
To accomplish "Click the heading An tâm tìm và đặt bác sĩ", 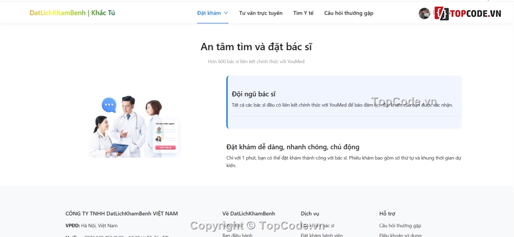I will tap(256, 47).
